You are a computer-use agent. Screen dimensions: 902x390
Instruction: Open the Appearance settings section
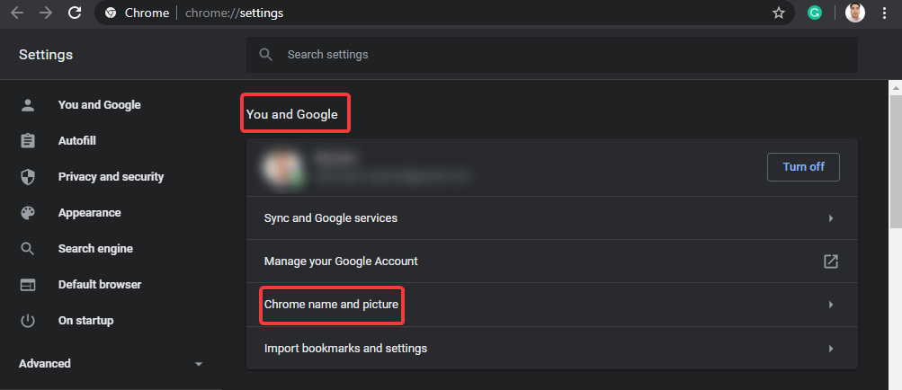89,213
